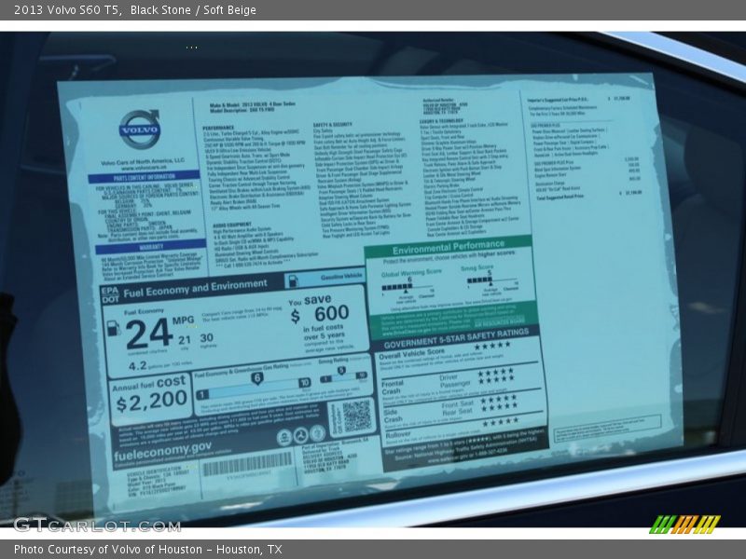746x559 pixels.
Task: Click the smog rating marker showing 5
Action: tap(341, 371)
